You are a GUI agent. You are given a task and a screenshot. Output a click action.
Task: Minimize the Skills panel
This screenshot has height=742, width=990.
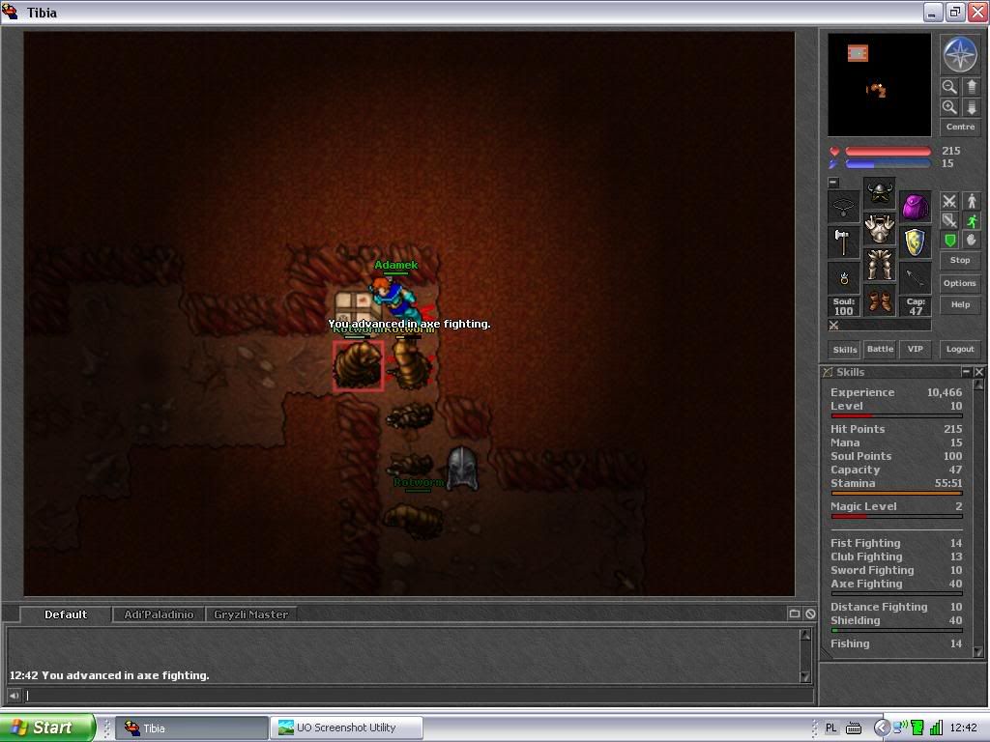click(x=966, y=372)
